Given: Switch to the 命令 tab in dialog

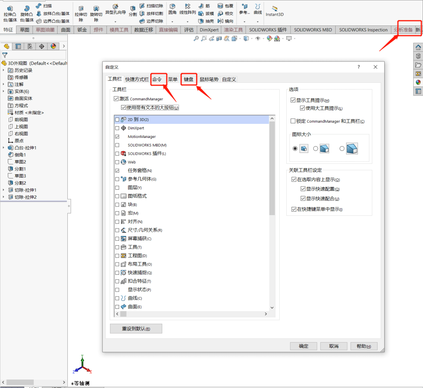Looking at the screenshot, I should coord(157,80).
